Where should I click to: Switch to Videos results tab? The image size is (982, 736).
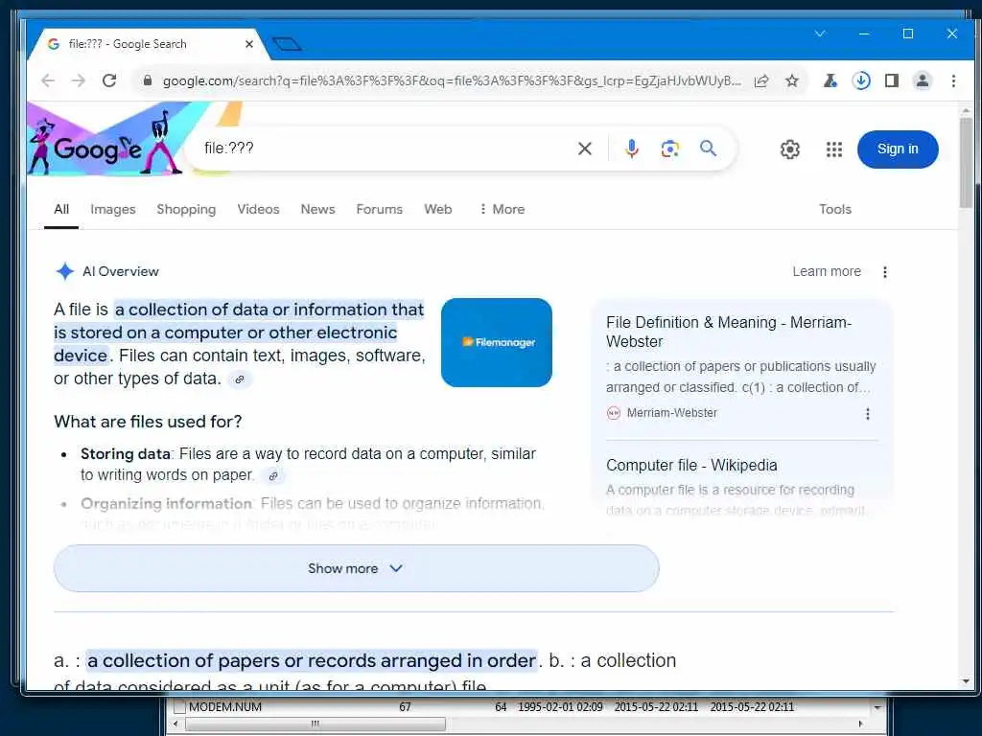[258, 209]
